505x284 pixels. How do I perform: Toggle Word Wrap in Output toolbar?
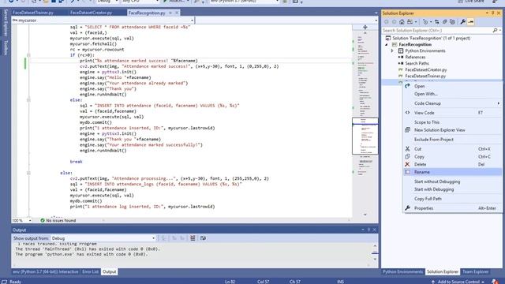(x=203, y=238)
